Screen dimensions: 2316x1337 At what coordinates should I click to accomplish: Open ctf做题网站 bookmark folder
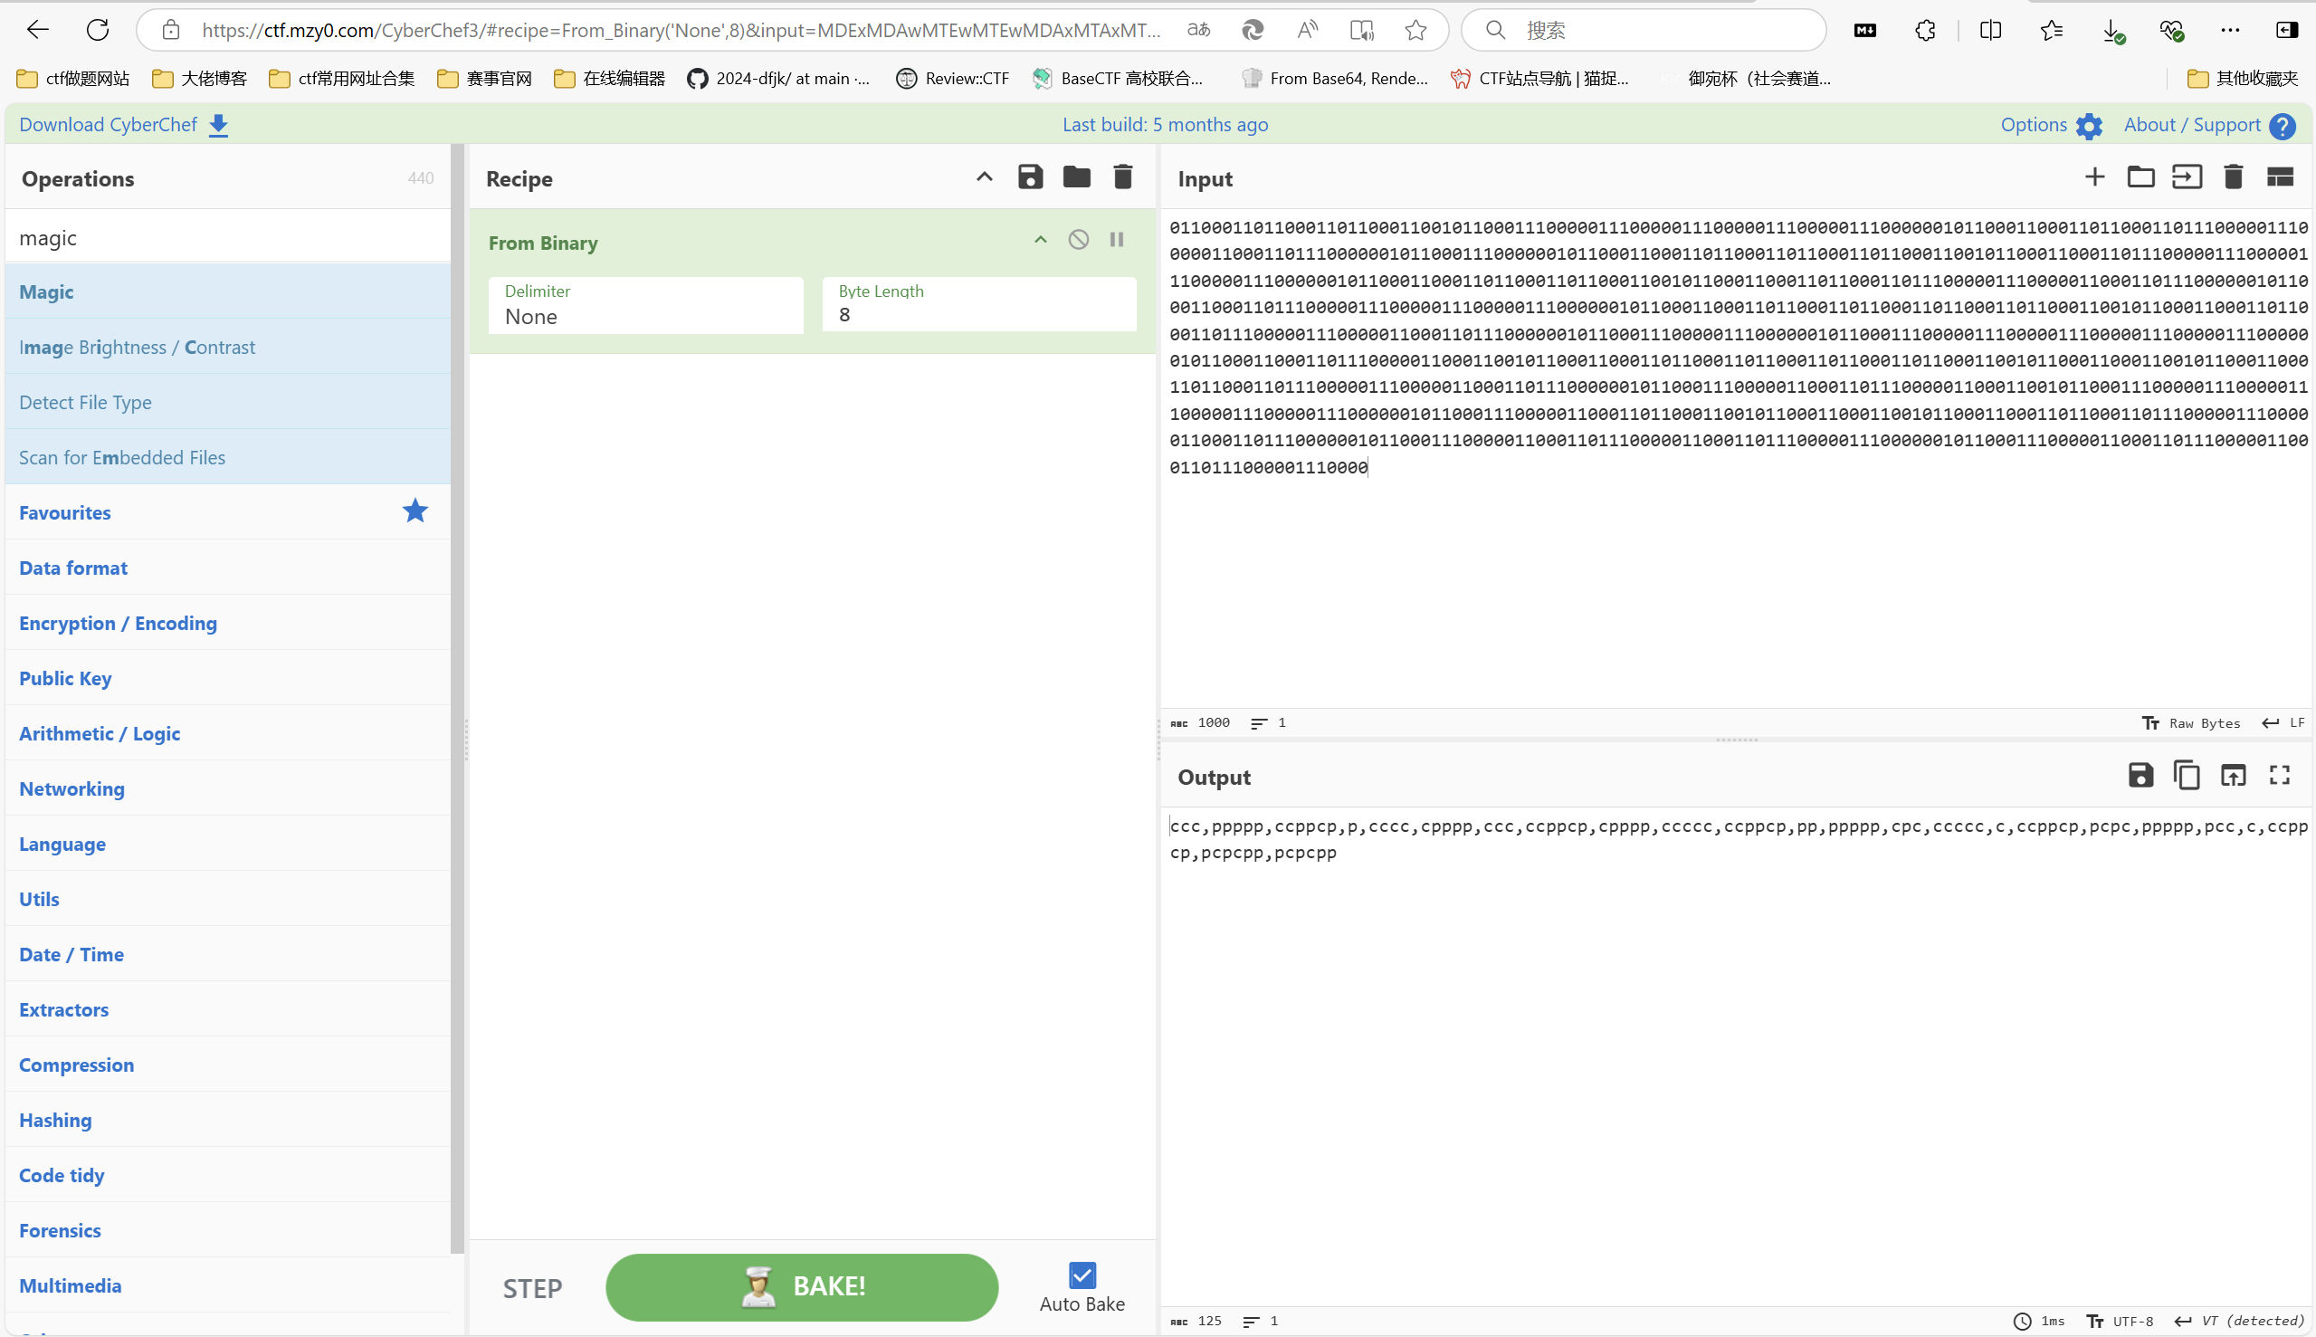(73, 78)
